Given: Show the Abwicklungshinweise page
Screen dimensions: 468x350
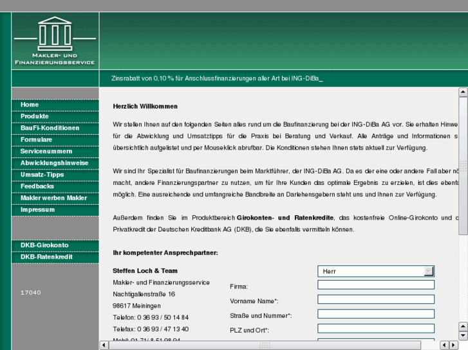Looking at the screenshot, I should click(55, 163).
